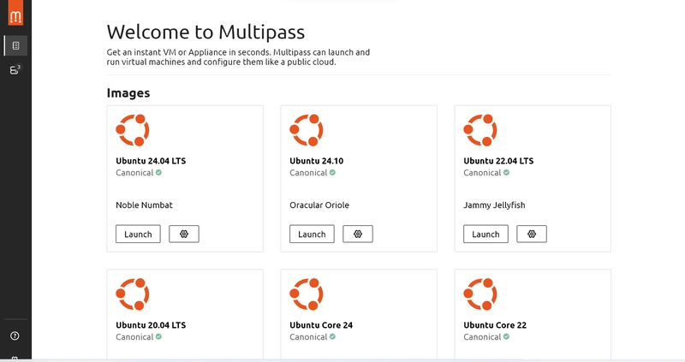
Task: Click Canonical publisher under Ubuntu Core 24
Action: click(308, 336)
